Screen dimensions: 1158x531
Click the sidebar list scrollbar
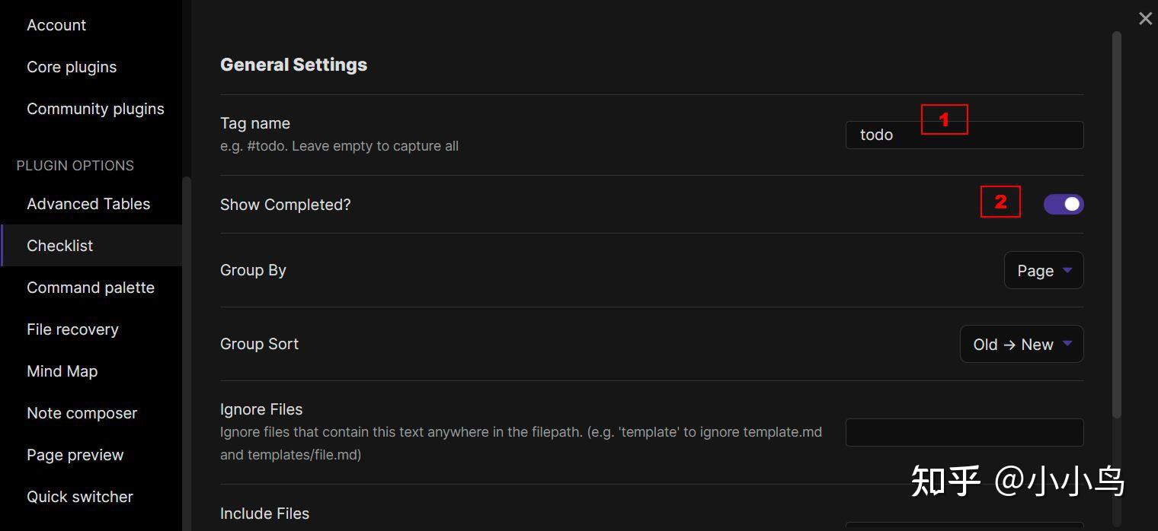click(187, 350)
